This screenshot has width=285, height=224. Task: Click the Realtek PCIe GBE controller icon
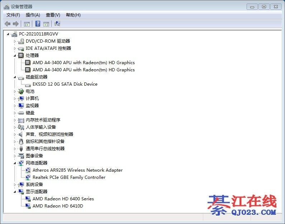(28, 177)
